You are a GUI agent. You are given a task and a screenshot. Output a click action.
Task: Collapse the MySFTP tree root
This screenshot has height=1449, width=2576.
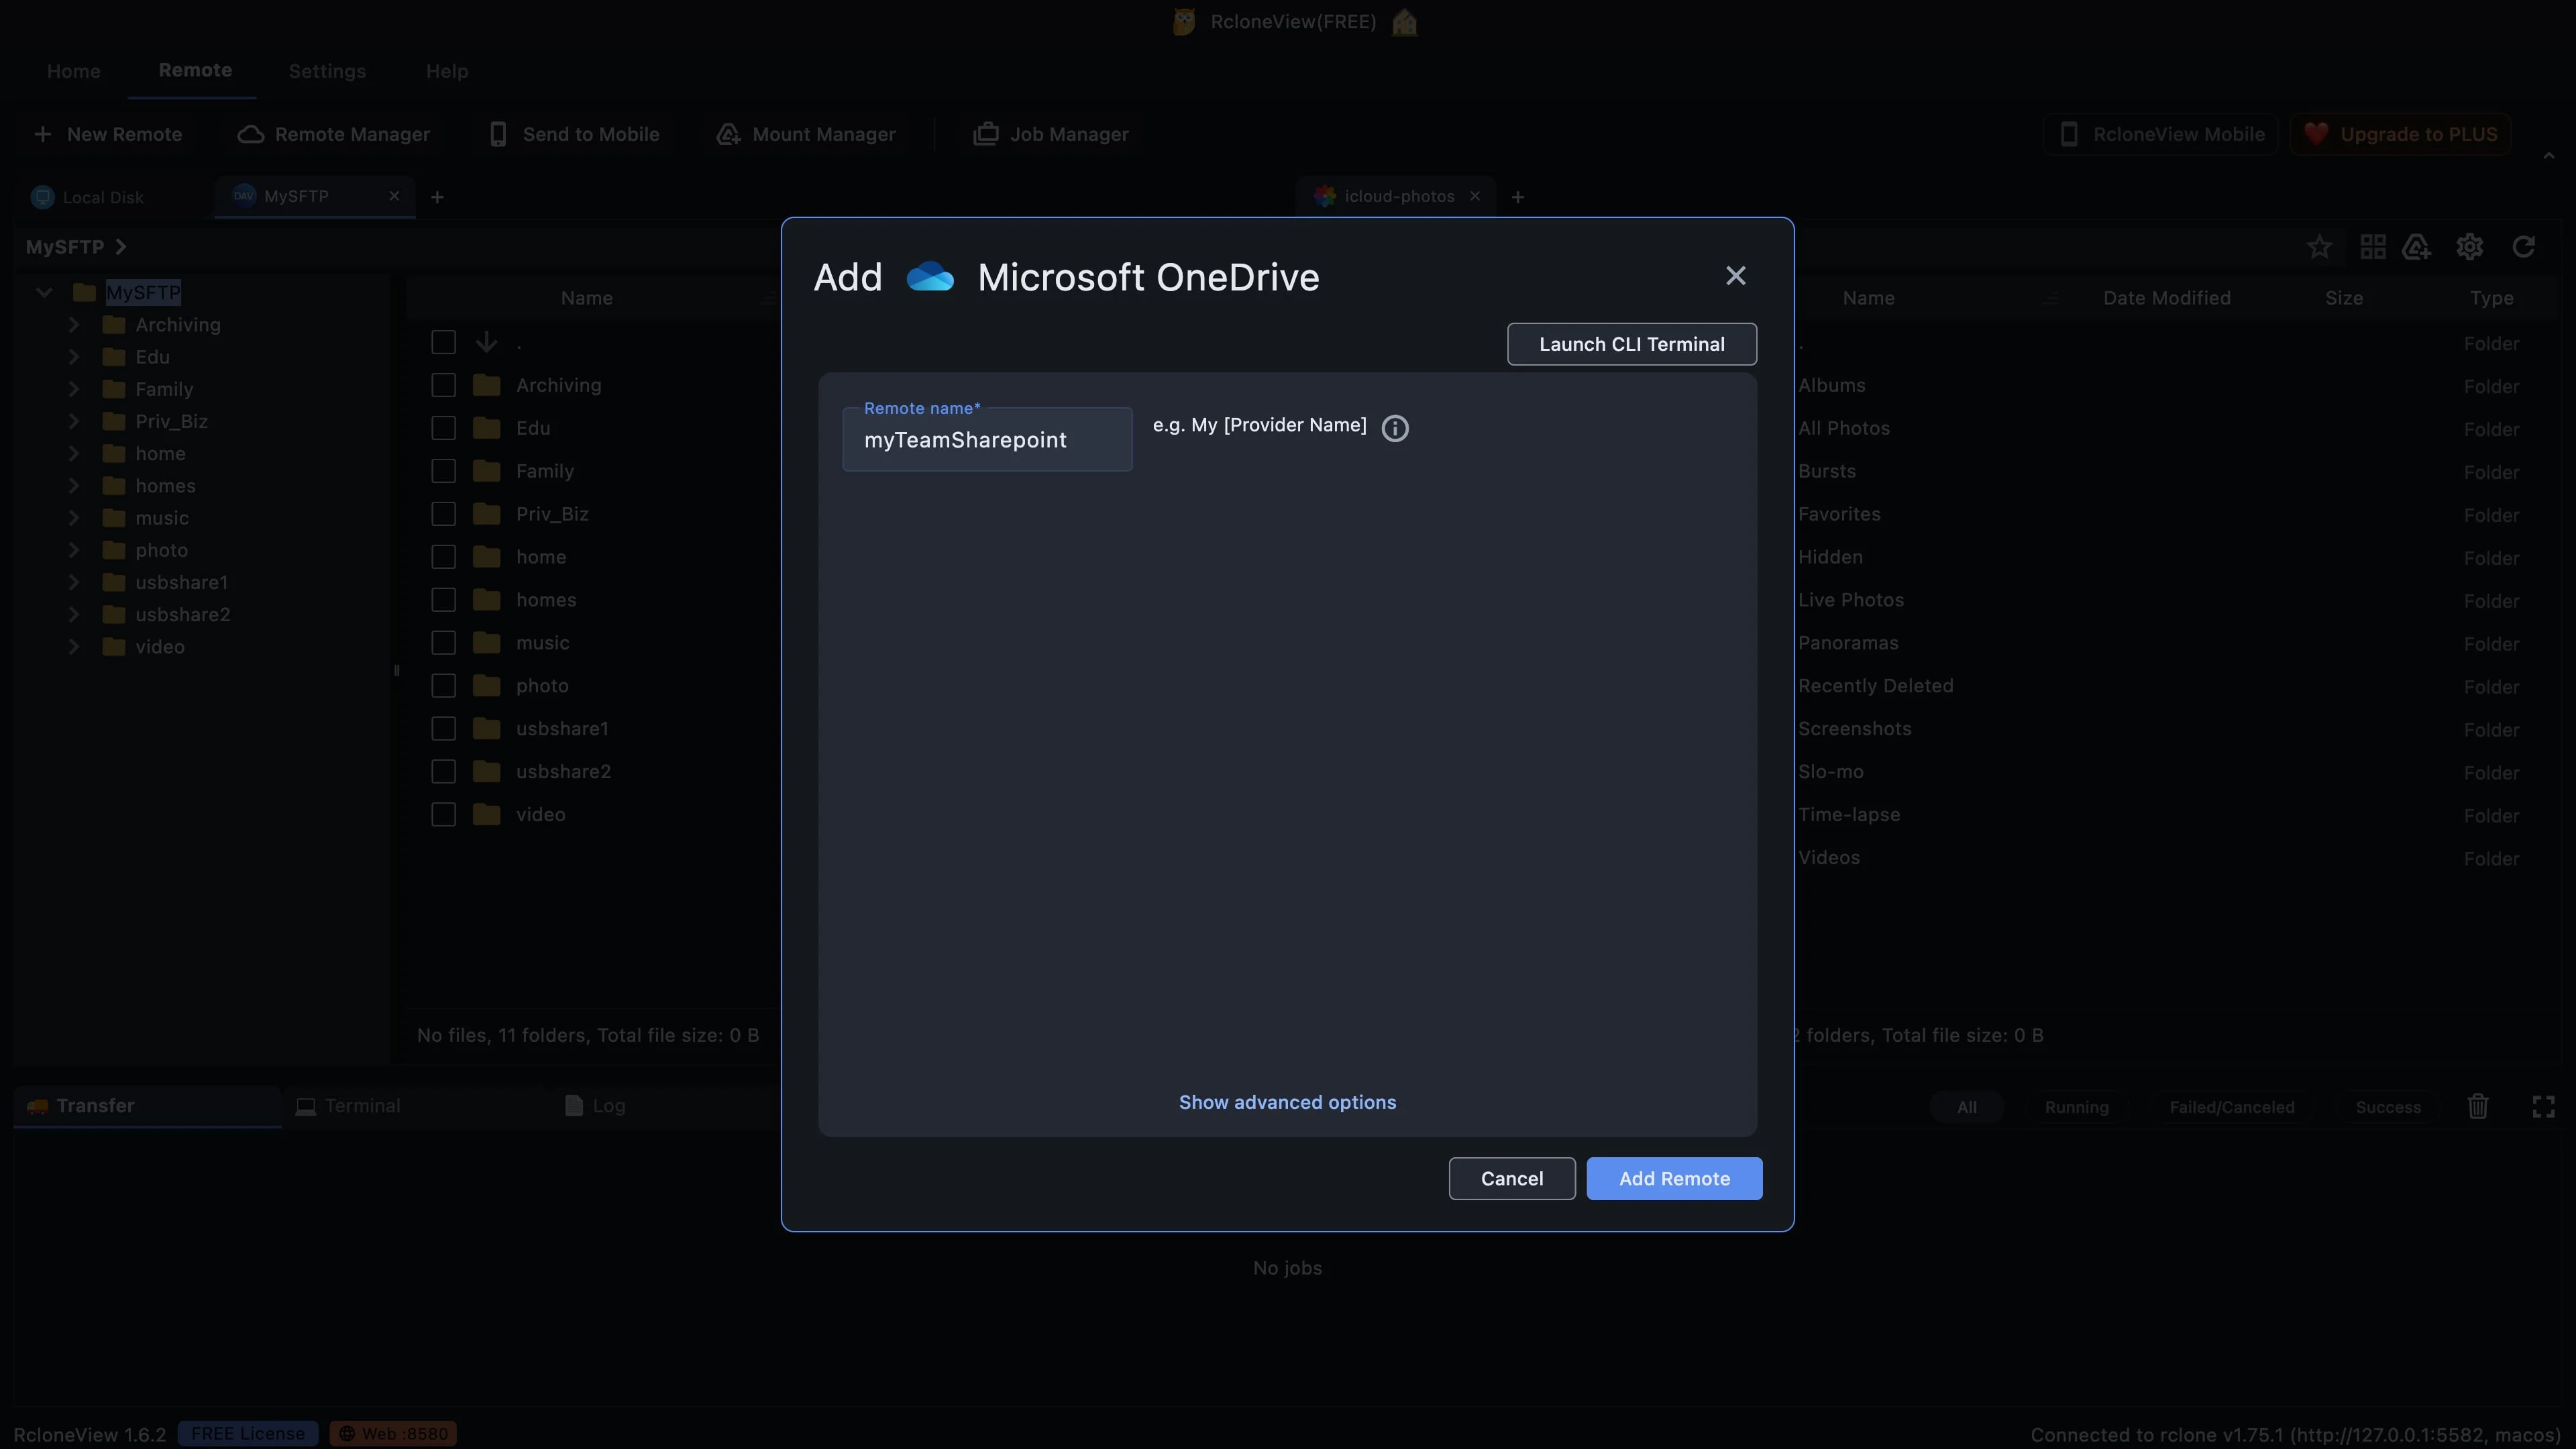point(44,293)
